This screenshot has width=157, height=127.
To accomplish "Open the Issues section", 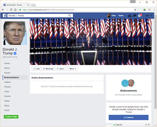I will click(x=7, y=73).
